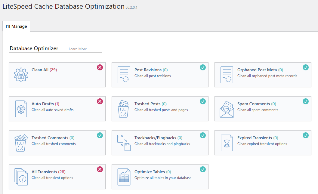Select Trashed Comments (0) title

coord(53,138)
